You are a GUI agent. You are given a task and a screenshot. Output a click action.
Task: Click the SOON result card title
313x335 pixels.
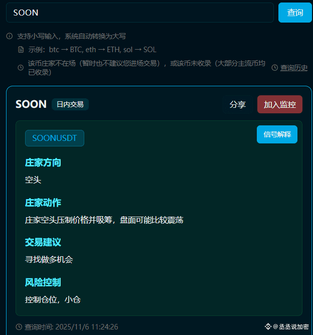click(31, 104)
